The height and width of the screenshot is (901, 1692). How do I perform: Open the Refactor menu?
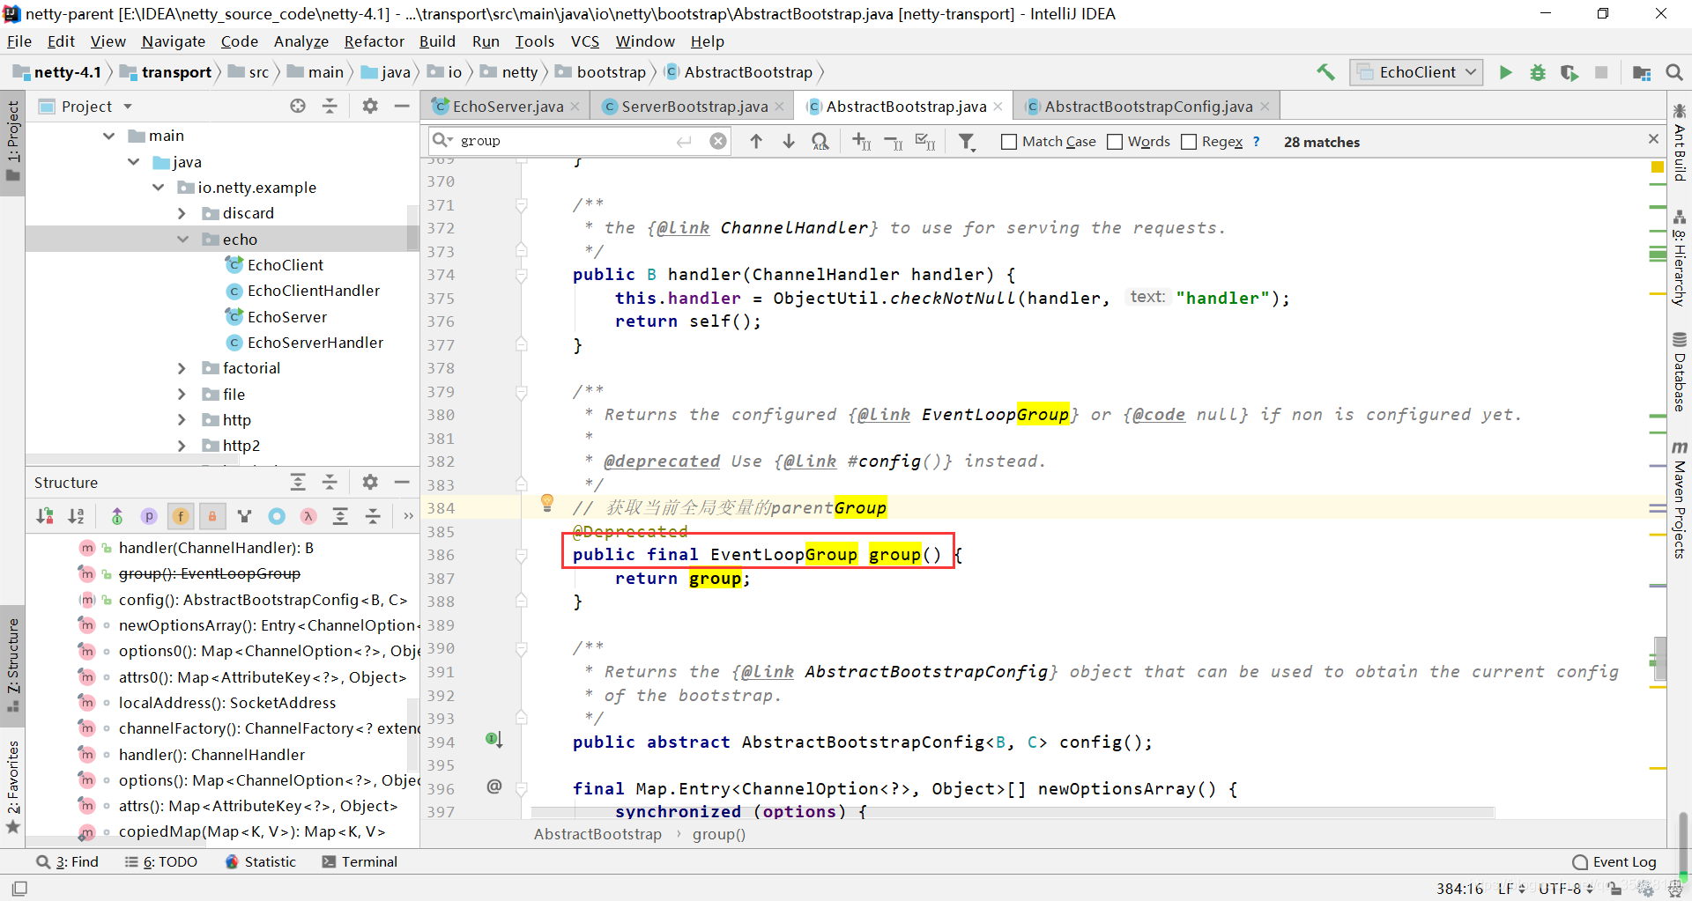tap(375, 41)
